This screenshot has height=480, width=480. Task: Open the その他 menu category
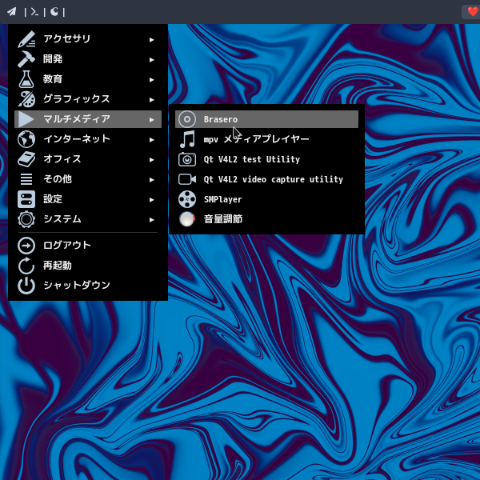point(88,179)
